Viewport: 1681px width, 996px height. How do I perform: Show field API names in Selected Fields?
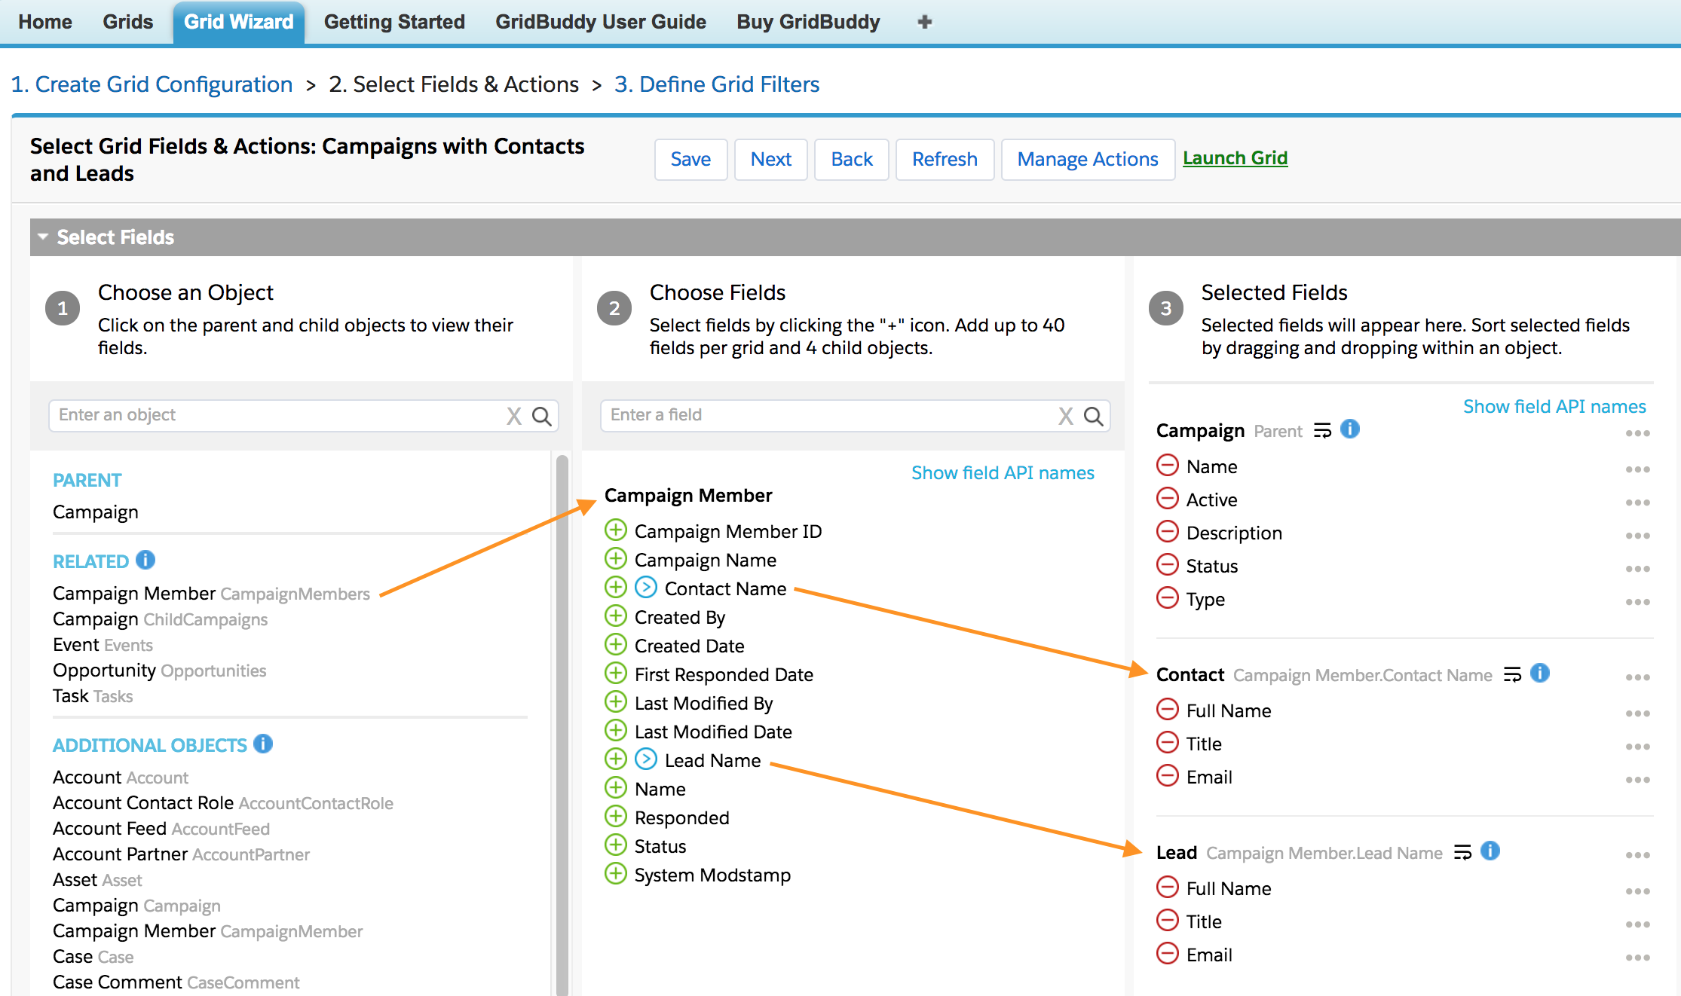click(1554, 406)
